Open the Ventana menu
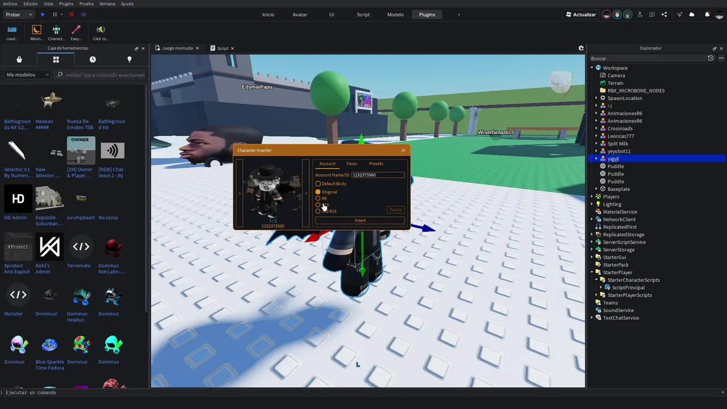This screenshot has height=409, width=727. click(x=107, y=3)
